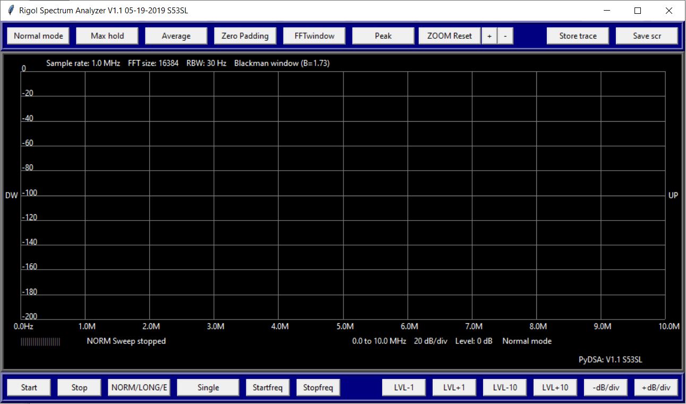Change the FFT window type
The height and width of the screenshot is (404, 686).
point(314,36)
